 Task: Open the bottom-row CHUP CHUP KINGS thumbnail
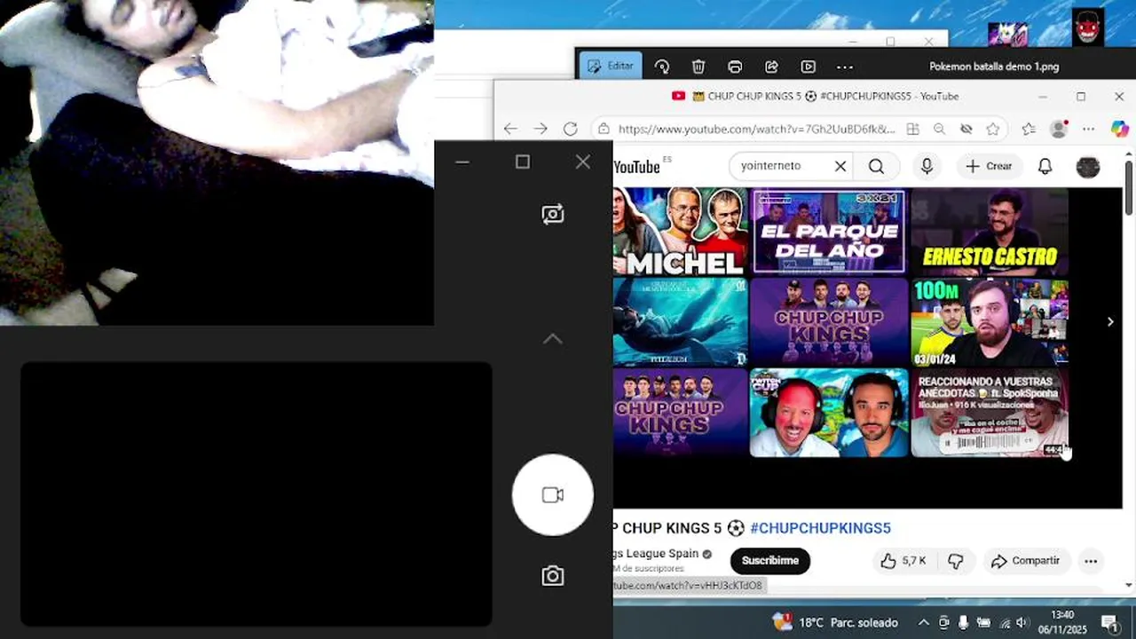[x=681, y=414]
